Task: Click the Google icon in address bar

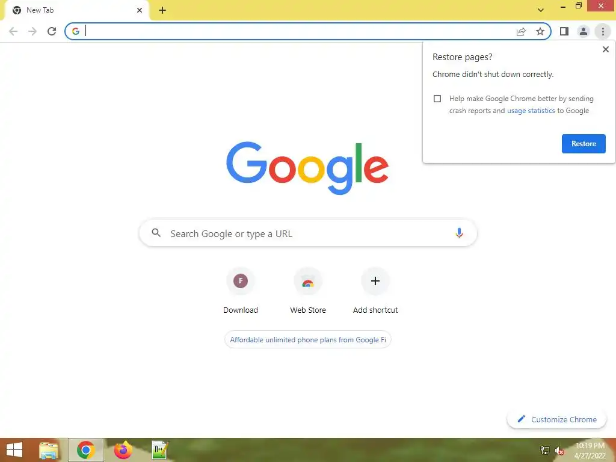Action: tap(76, 31)
